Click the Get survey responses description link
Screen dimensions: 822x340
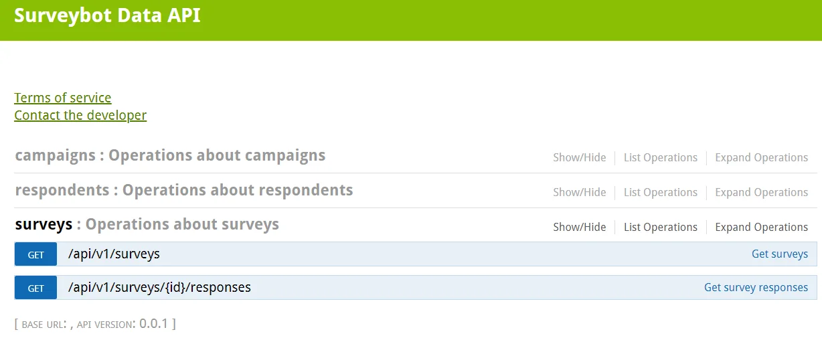(756, 288)
